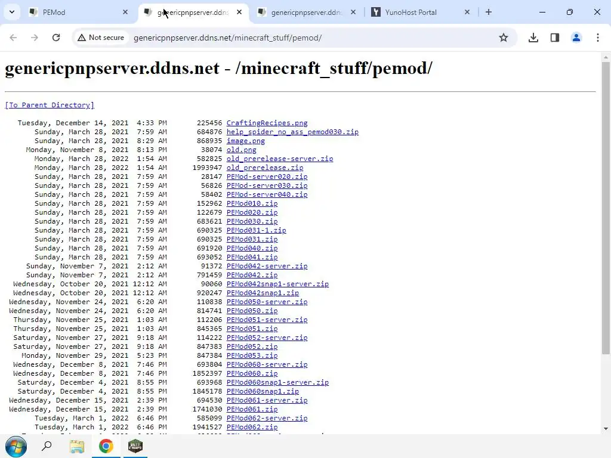Image resolution: width=611 pixels, height=458 pixels.
Task: Open the Chrome profile avatar
Action: click(x=576, y=38)
